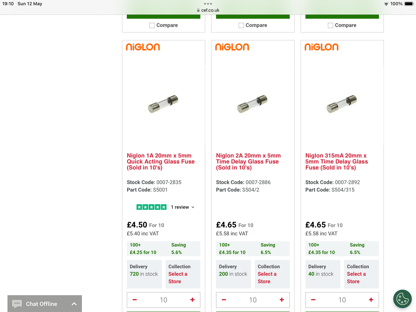Open the cookie settings icon

(402, 299)
